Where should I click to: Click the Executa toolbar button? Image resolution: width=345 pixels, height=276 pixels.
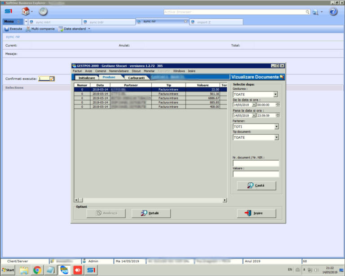[13, 29]
